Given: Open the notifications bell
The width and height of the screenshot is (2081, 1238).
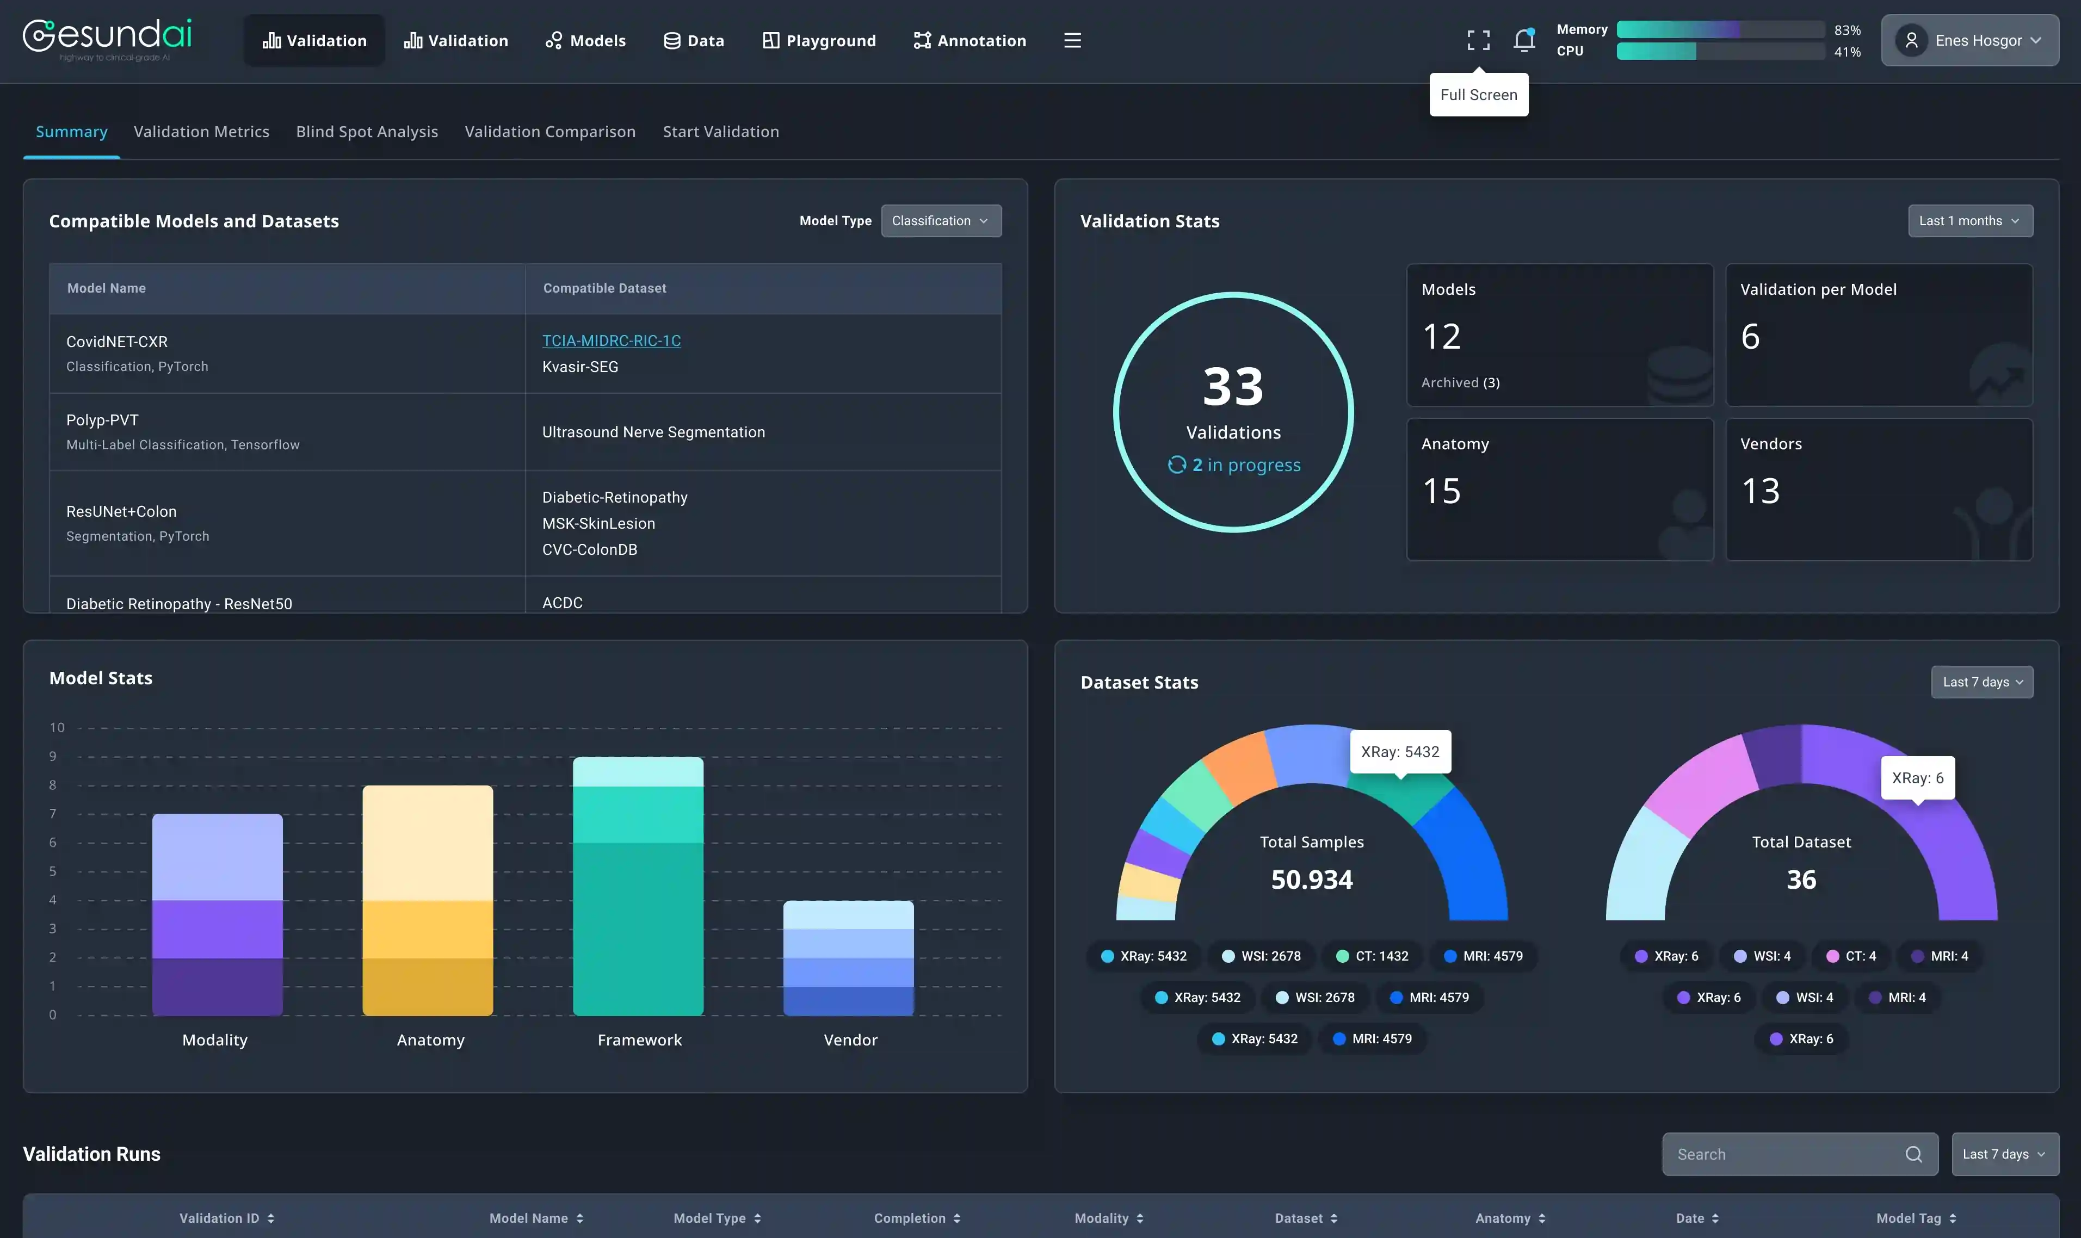Looking at the screenshot, I should pyautogui.click(x=1524, y=40).
